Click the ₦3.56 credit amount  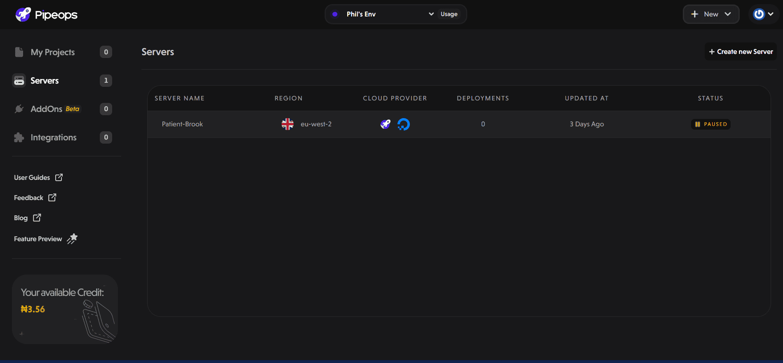click(33, 309)
